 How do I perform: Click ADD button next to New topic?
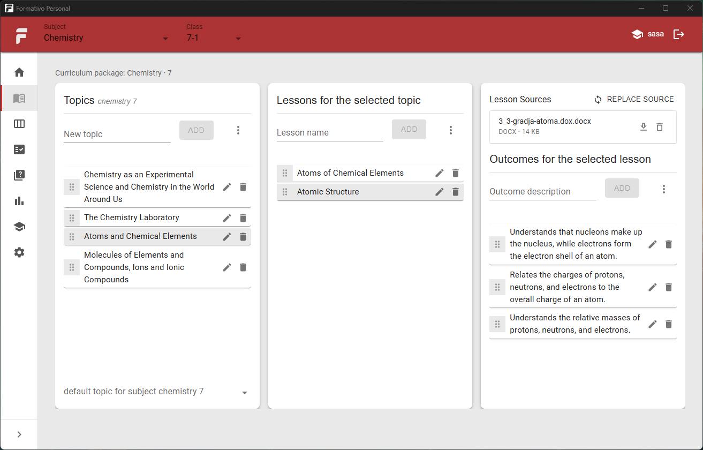pyautogui.click(x=196, y=130)
